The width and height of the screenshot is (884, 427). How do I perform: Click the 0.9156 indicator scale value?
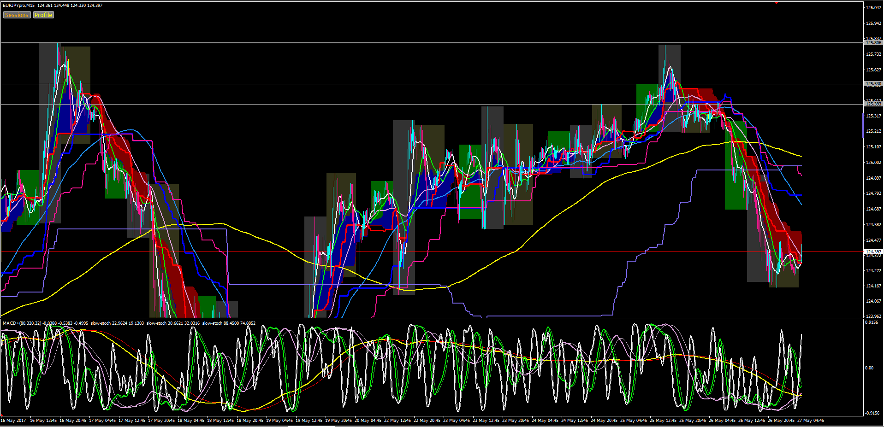(x=872, y=322)
